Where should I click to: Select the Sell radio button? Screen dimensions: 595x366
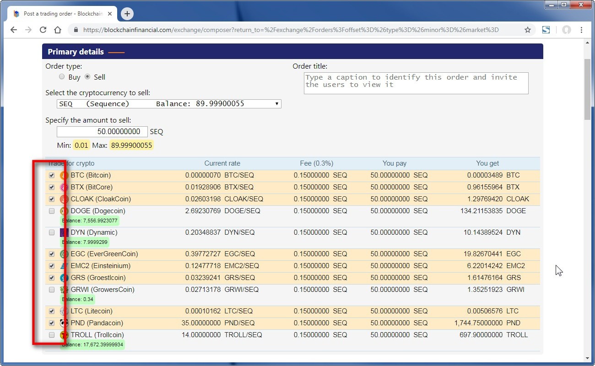(x=87, y=77)
